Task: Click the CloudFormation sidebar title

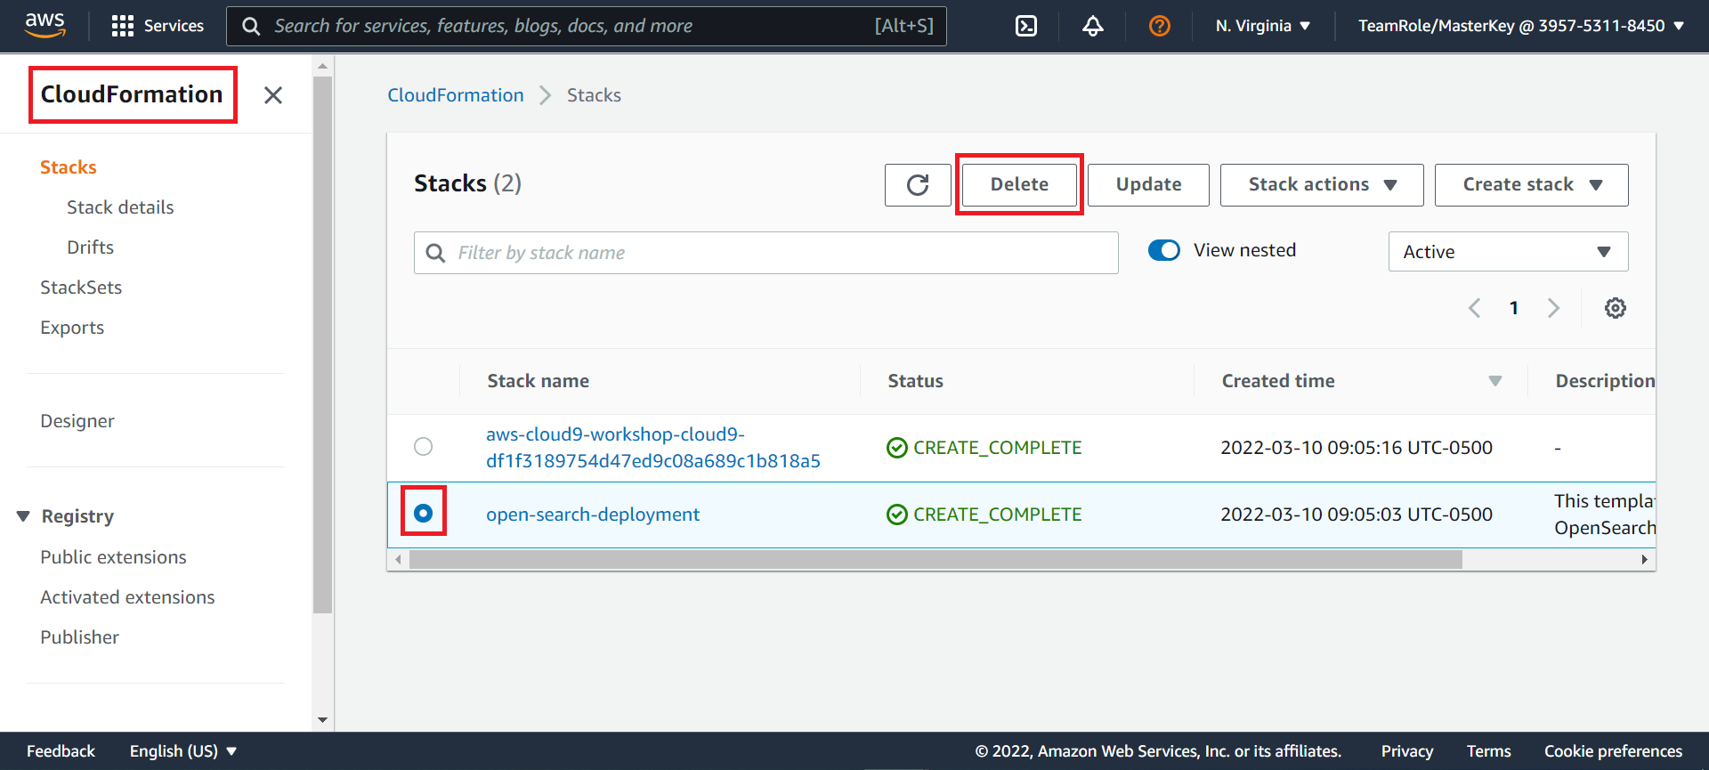Action: tap(132, 94)
